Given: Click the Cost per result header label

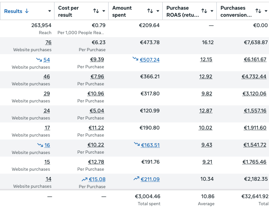Looking at the screenshot, I should coord(69,12).
